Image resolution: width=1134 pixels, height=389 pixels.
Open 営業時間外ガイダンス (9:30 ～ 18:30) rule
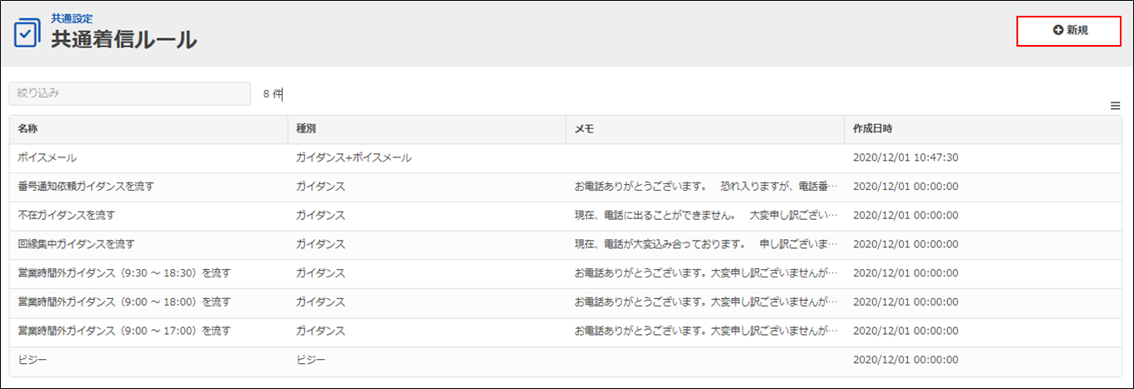tap(123, 273)
